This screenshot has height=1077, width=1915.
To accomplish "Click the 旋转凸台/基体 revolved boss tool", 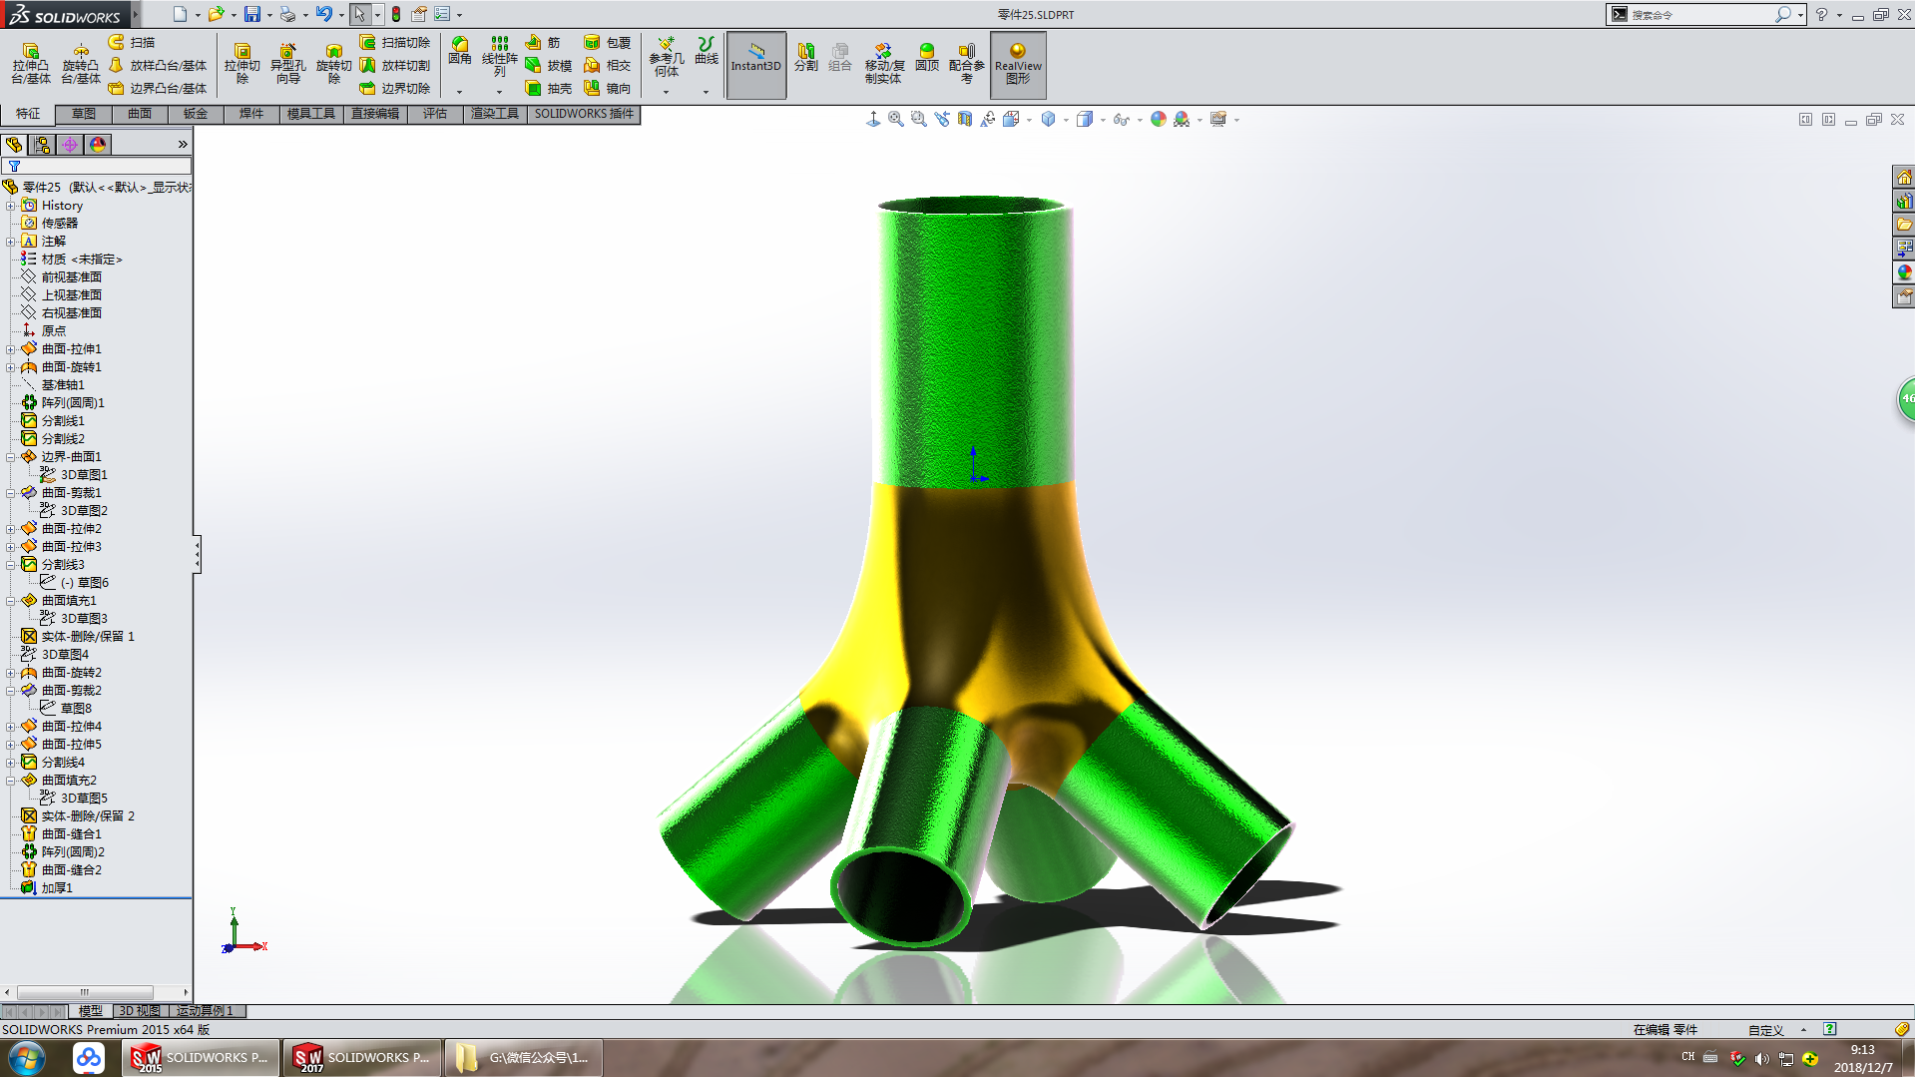I will (x=81, y=64).
